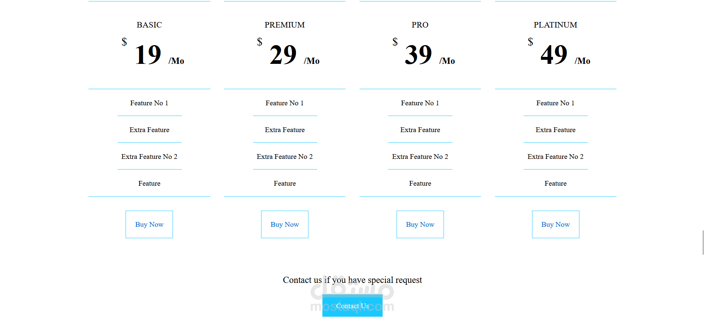Screen dimensions: 705x320
Task: Click Buy Now under PRO plan
Action: 420,224
